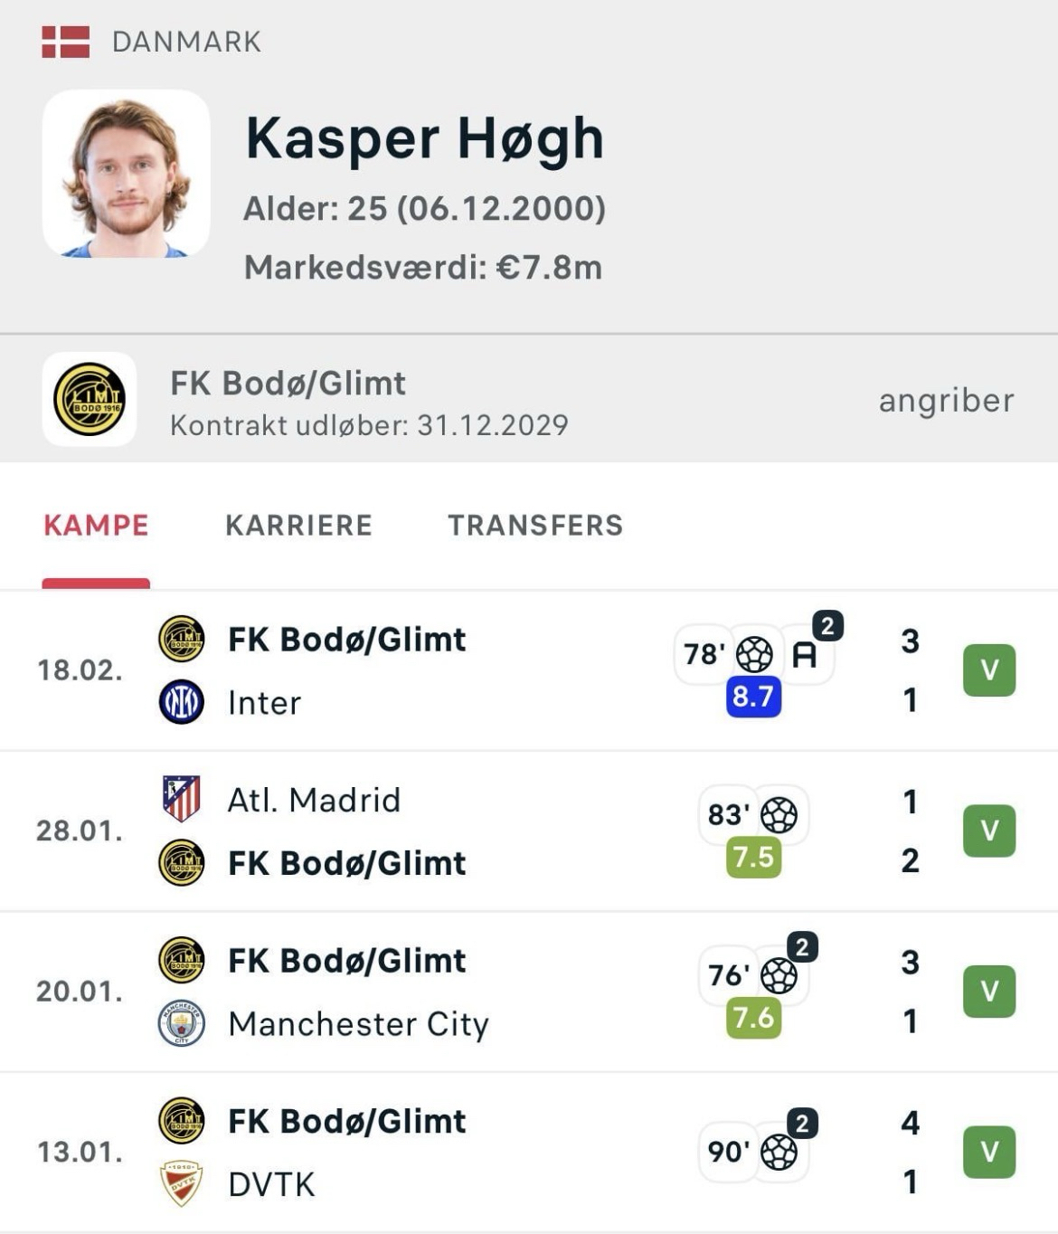The width and height of the screenshot is (1058, 1234).
Task: Click the Atl. Madrid club crest
Action: click(181, 799)
